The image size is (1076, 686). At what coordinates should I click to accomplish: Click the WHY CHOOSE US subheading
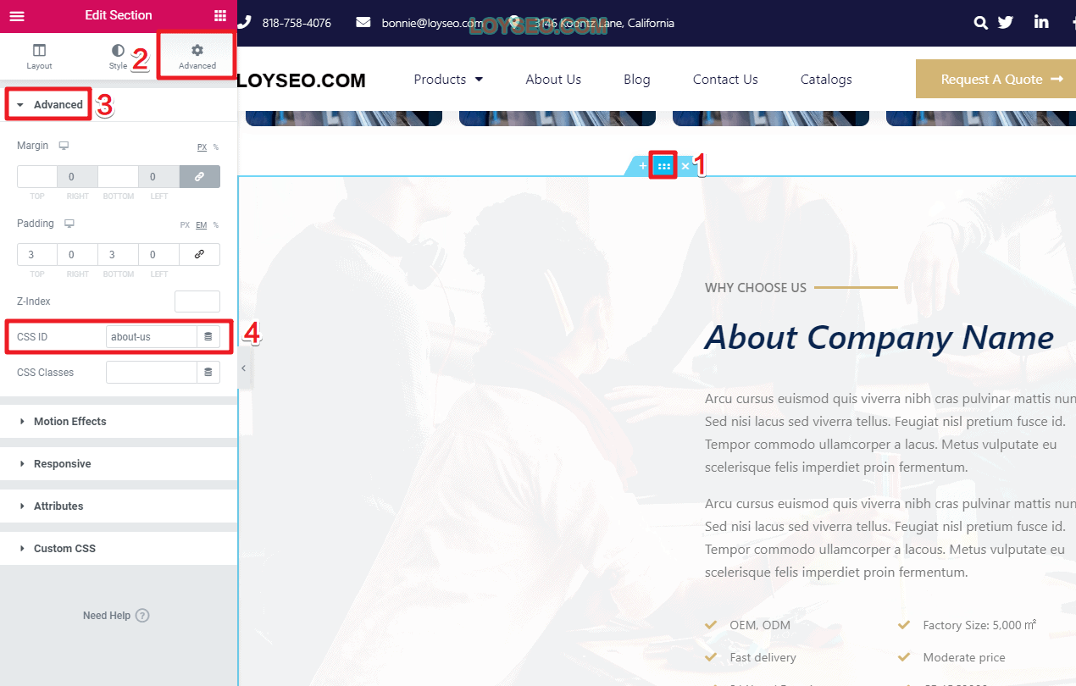pyautogui.click(x=756, y=288)
